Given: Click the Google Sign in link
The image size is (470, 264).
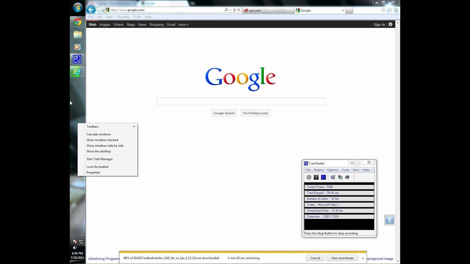Looking at the screenshot, I should click(x=379, y=25).
